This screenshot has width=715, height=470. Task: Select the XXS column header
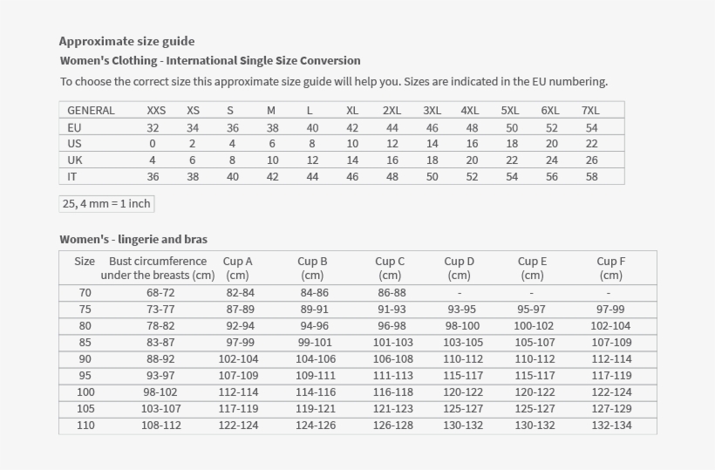coord(156,110)
